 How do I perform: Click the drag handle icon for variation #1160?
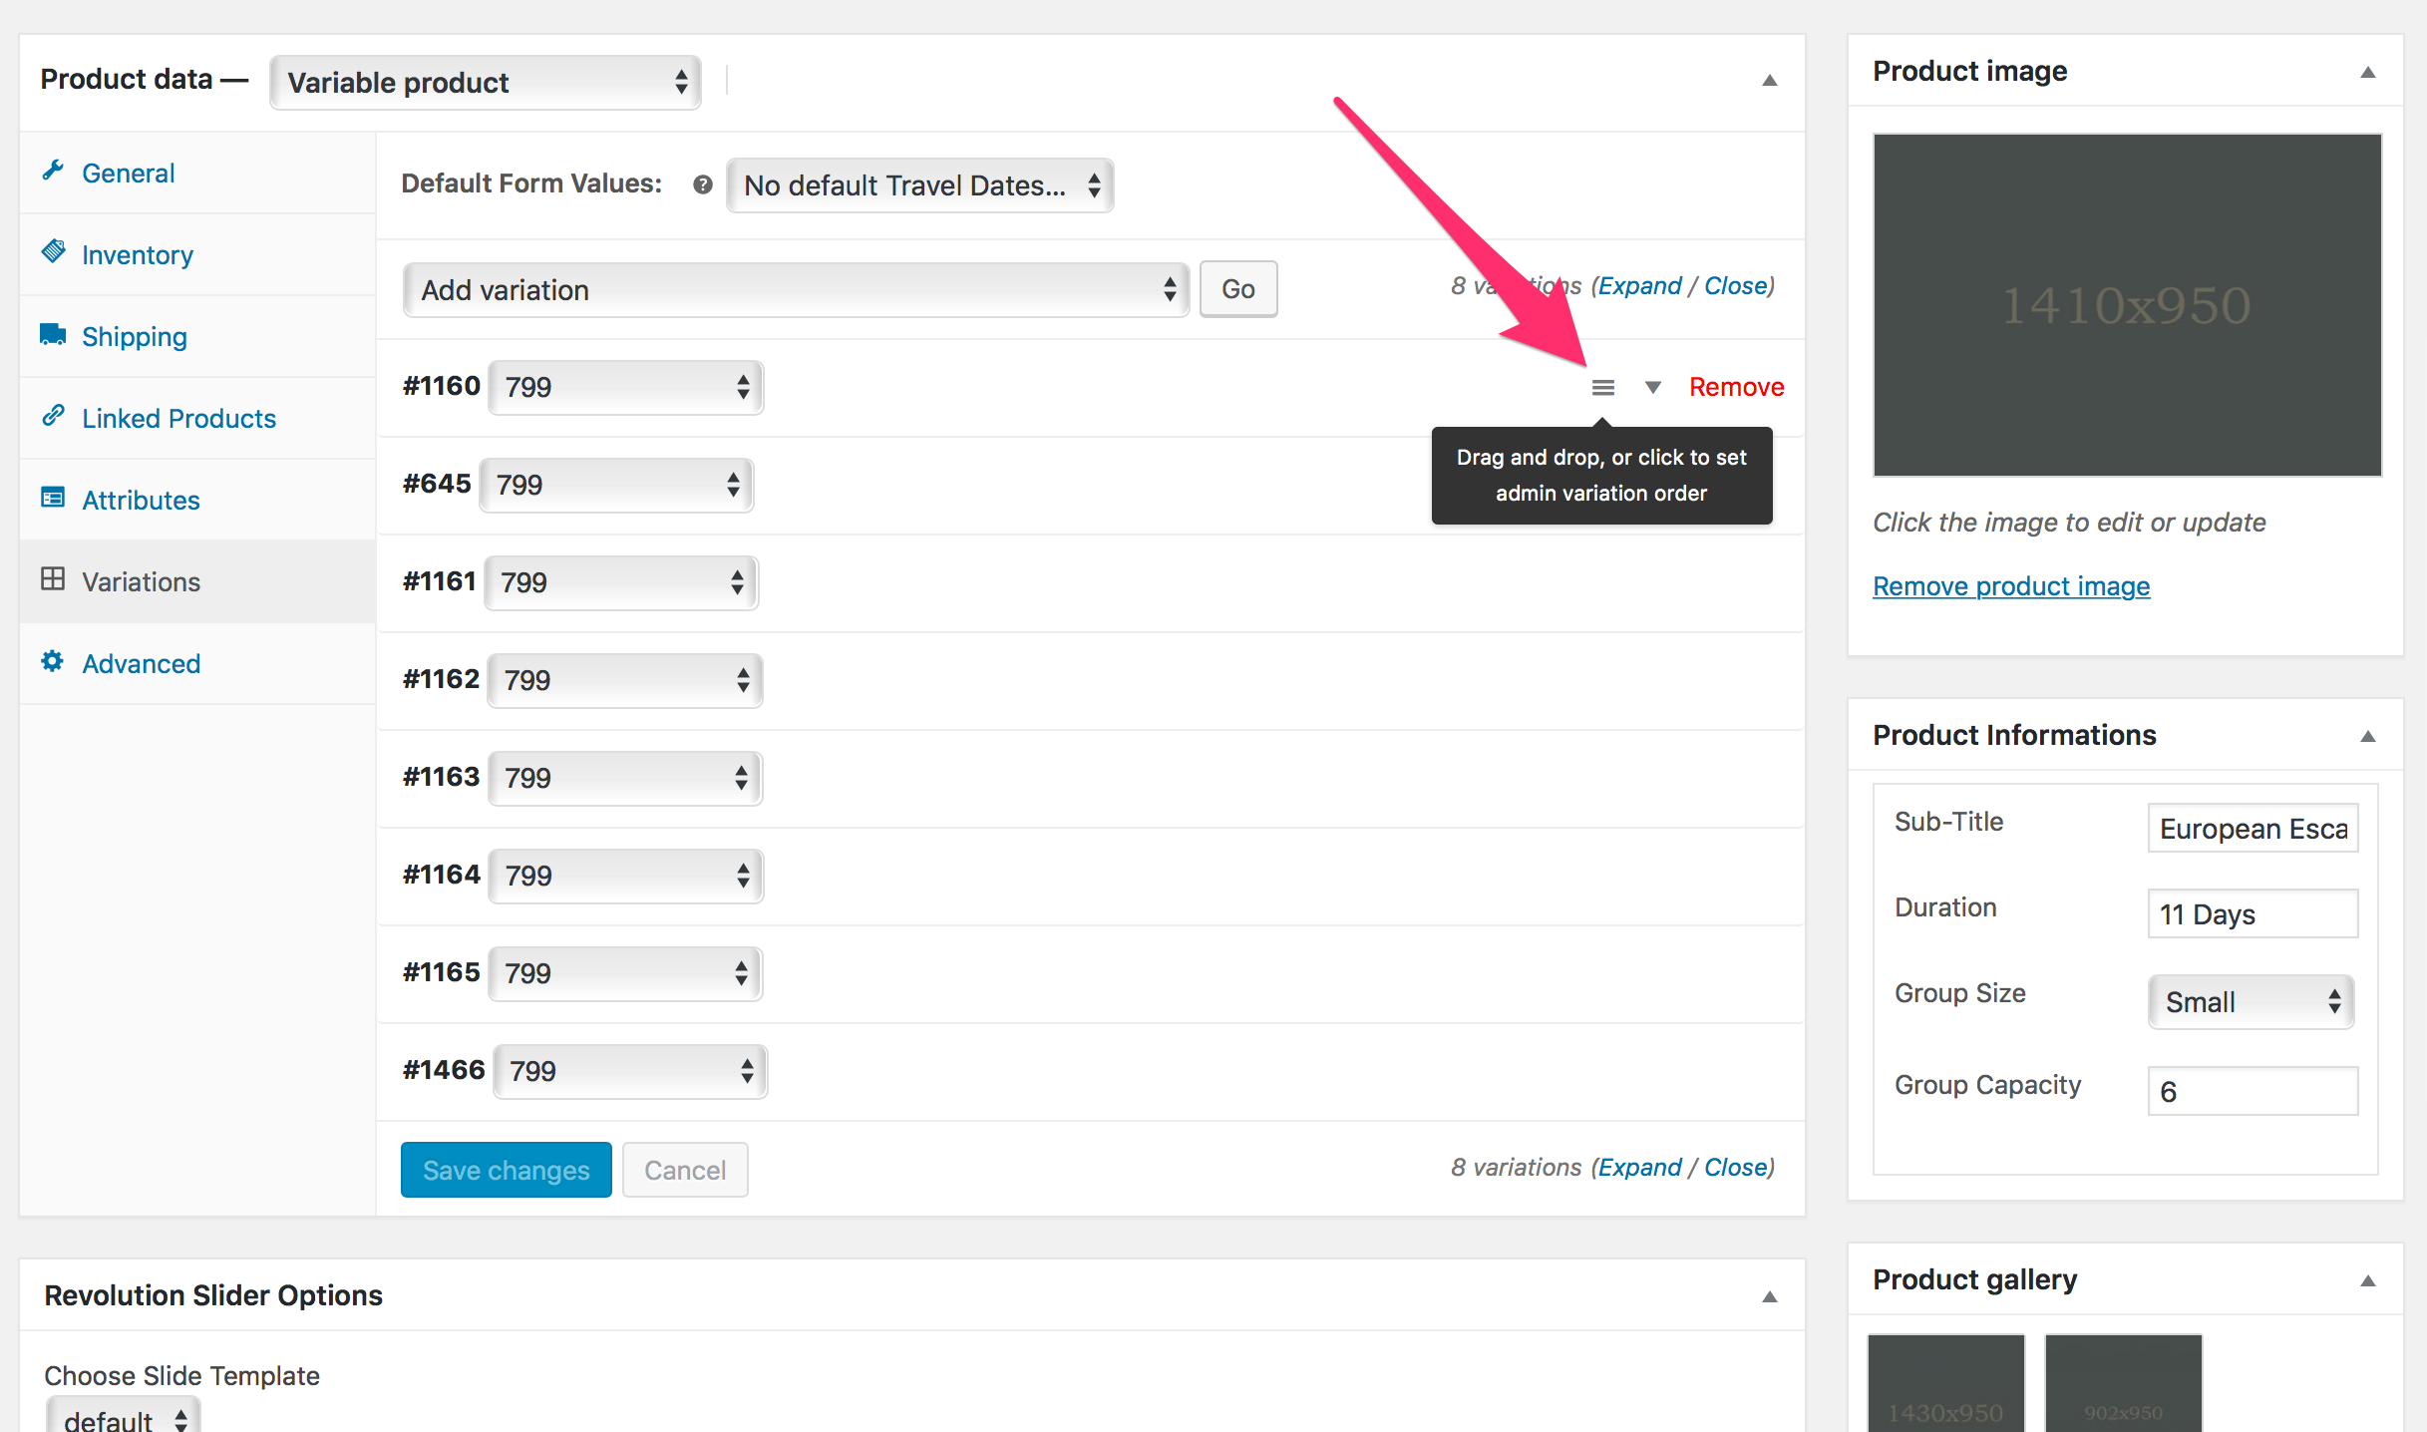point(1602,387)
